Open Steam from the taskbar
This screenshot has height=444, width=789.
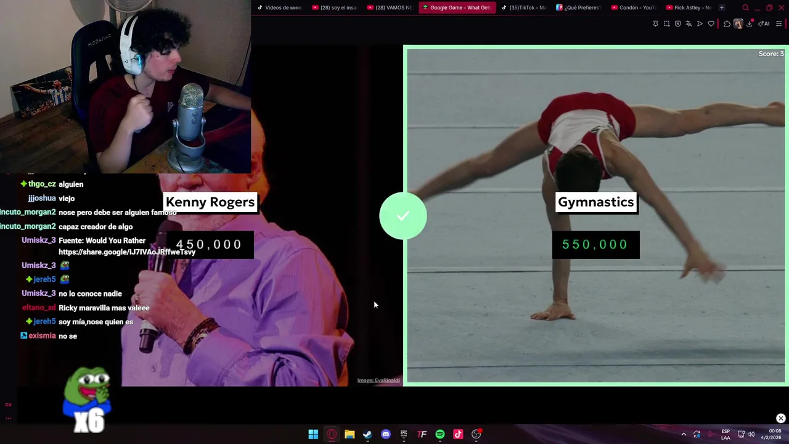[x=367, y=434]
